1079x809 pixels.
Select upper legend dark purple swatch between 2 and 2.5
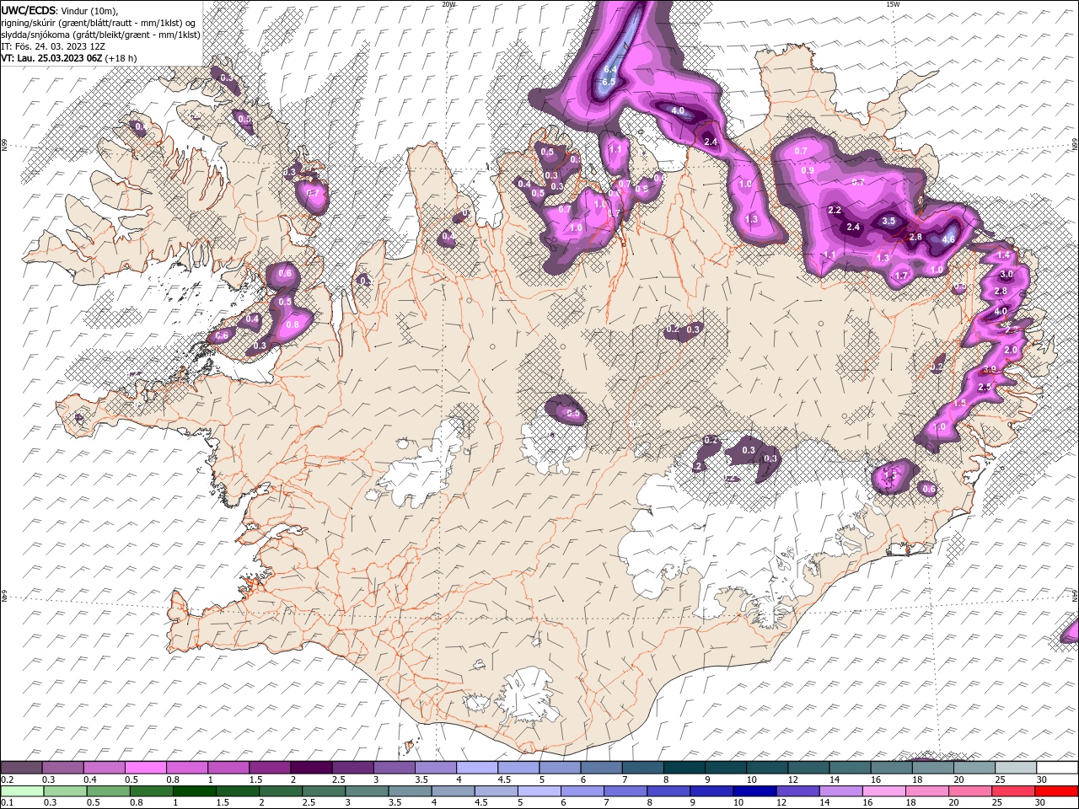[x=311, y=768]
